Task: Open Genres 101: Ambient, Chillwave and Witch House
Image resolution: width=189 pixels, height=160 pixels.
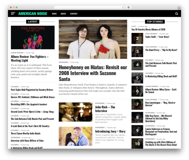Action: 33,97
